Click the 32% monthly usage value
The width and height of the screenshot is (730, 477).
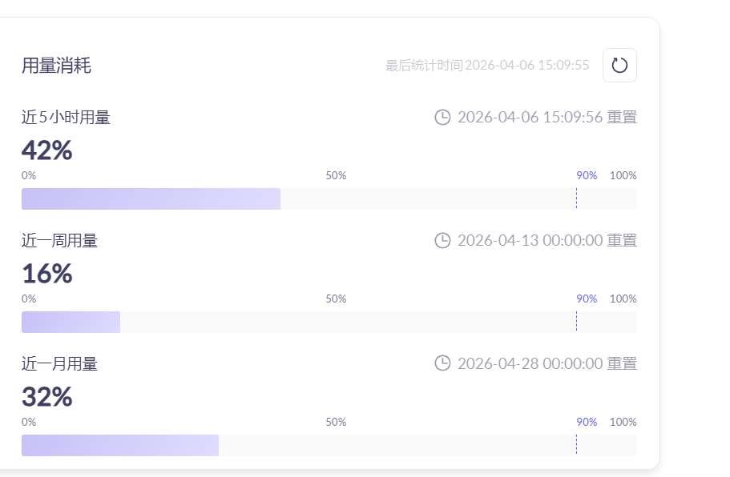[x=46, y=397]
